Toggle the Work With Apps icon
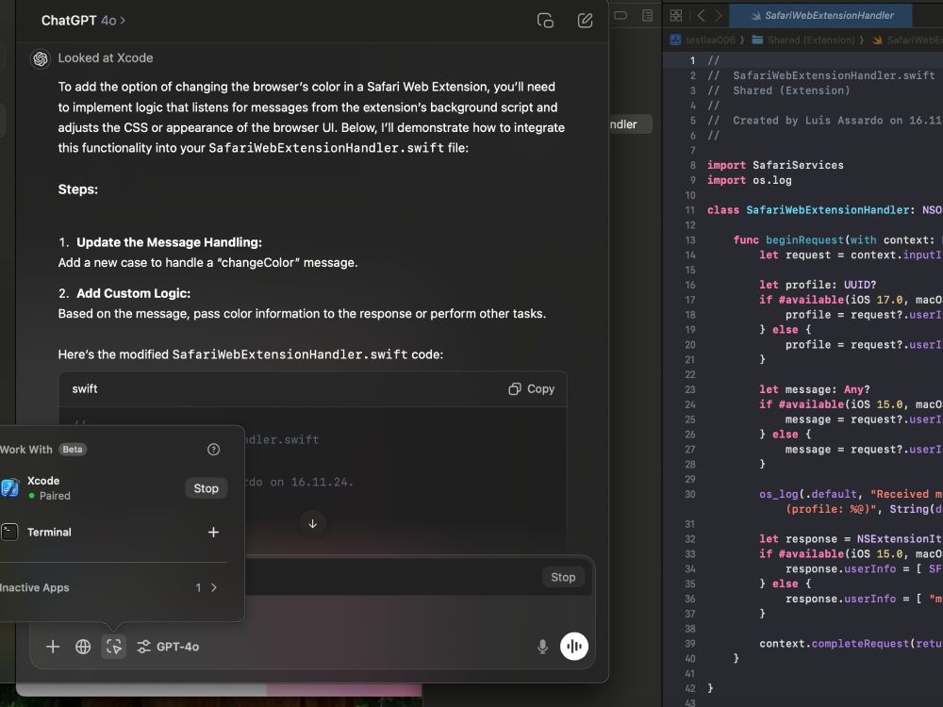The image size is (943, 707). (114, 647)
